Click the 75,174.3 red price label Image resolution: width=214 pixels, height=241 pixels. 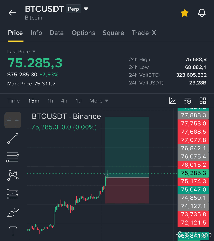(193, 181)
